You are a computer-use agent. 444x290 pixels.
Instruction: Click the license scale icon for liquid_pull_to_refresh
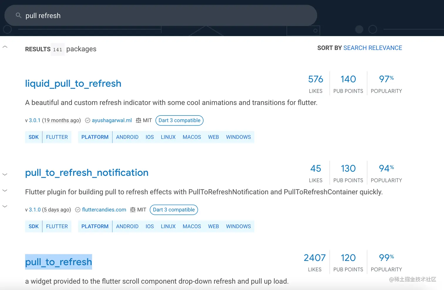138,121
